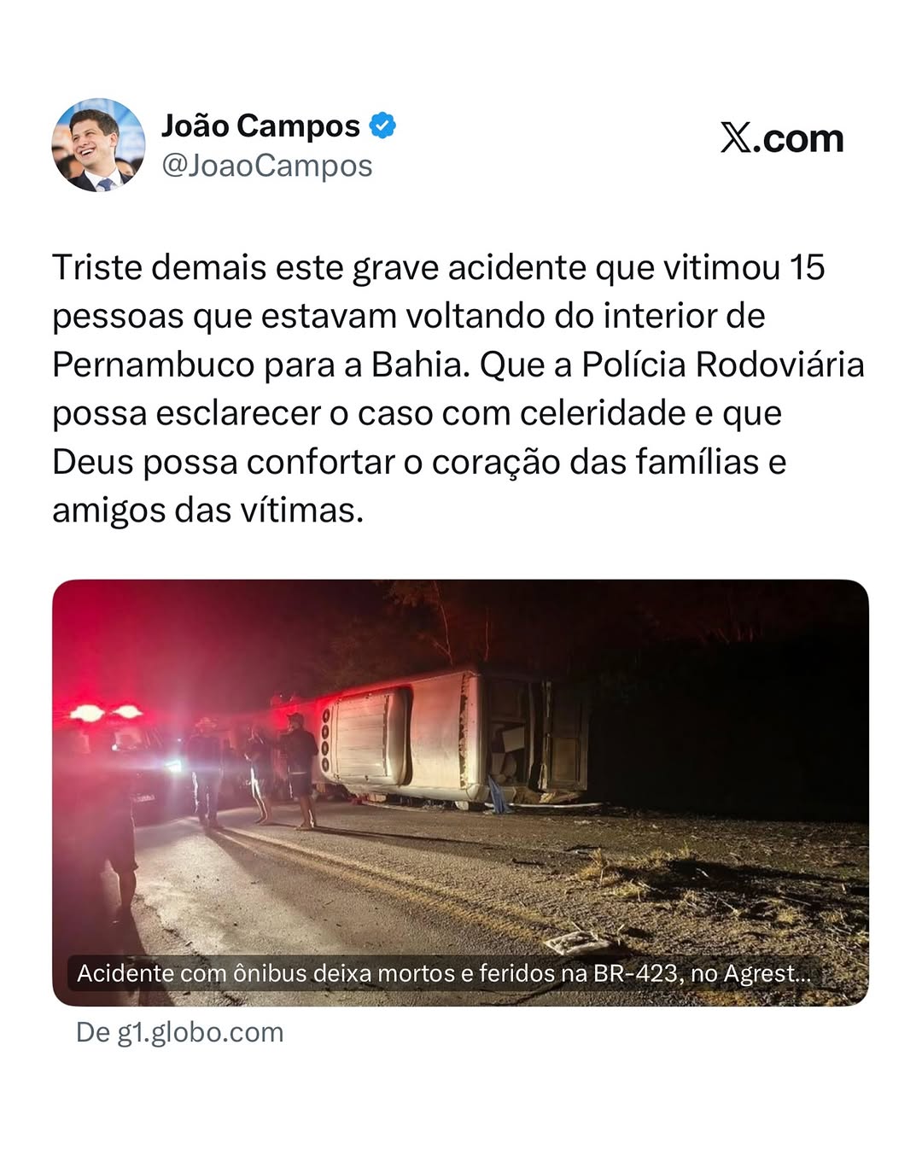Open the João Campos display name

260,126
